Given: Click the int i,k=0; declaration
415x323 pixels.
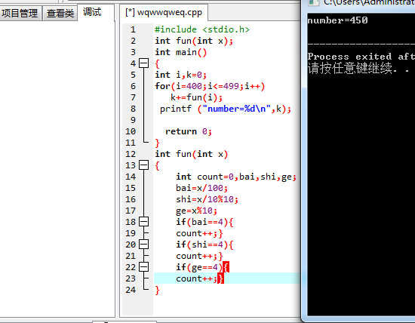Looking at the screenshot, I should coord(181,75).
